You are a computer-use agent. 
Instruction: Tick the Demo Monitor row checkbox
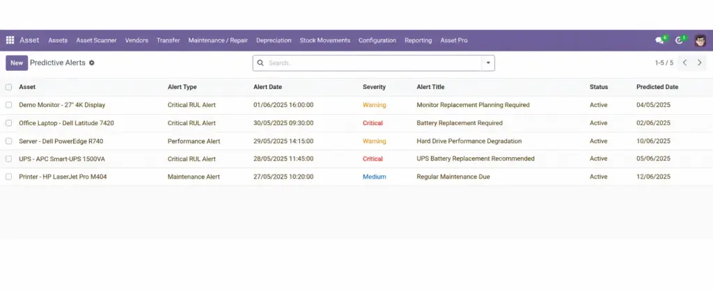click(x=8, y=105)
